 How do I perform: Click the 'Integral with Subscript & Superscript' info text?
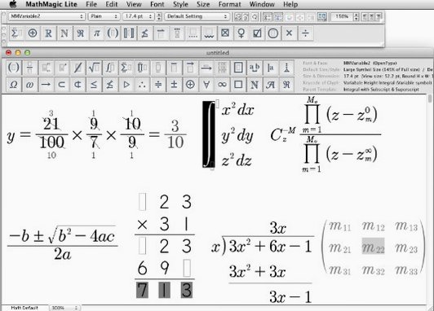tap(381, 90)
